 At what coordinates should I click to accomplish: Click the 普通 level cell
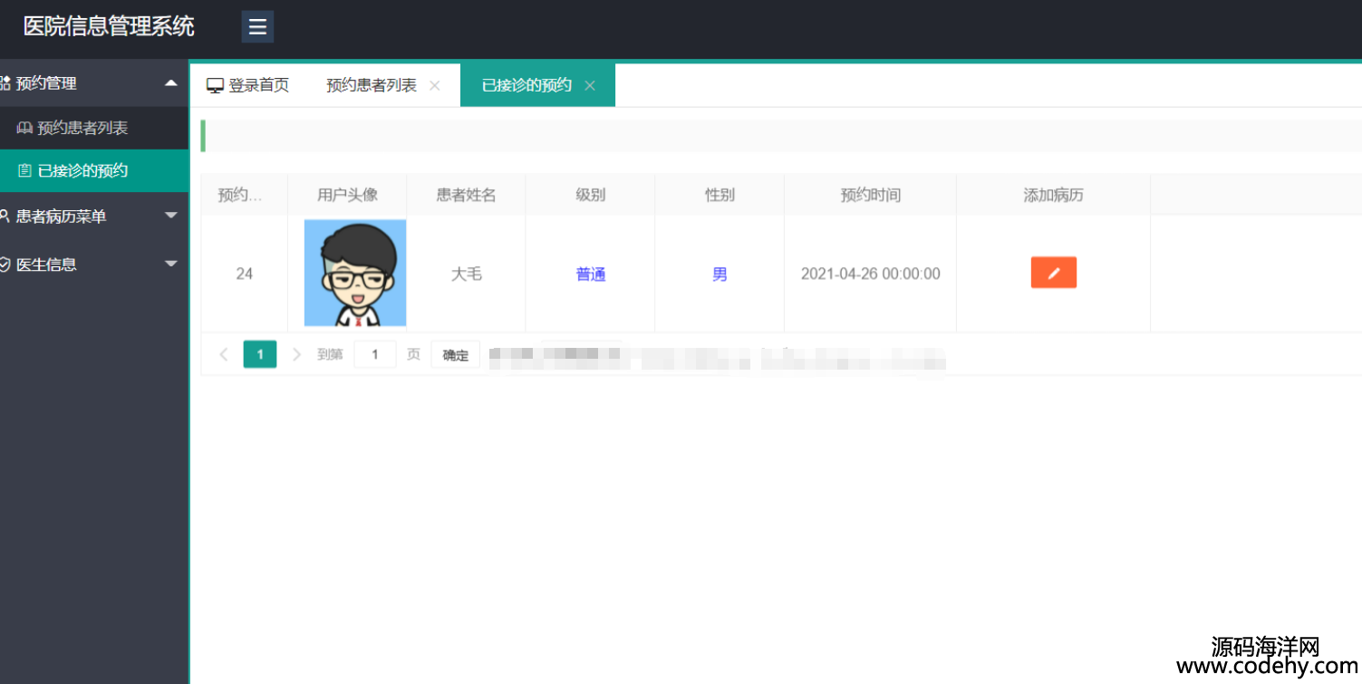point(590,274)
